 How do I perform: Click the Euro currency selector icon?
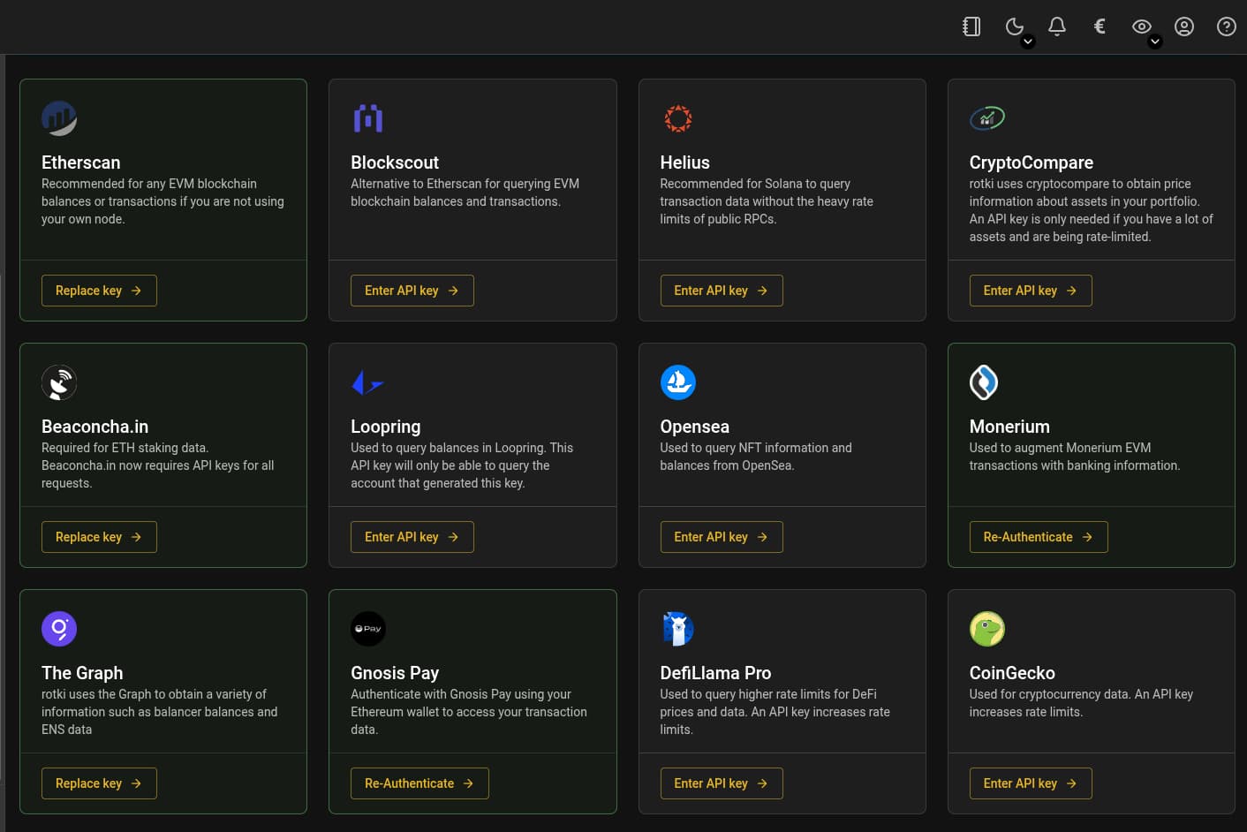(x=1100, y=26)
